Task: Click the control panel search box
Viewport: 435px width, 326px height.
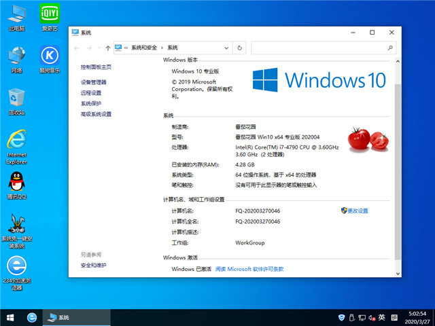Action: (319, 48)
